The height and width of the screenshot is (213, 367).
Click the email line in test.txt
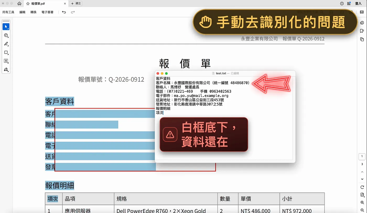(192, 96)
